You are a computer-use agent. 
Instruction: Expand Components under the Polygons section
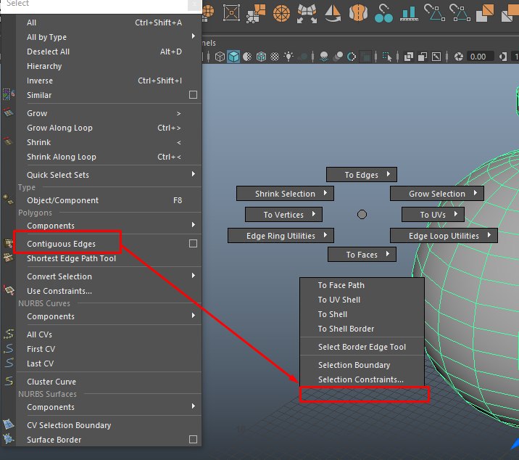click(x=194, y=225)
